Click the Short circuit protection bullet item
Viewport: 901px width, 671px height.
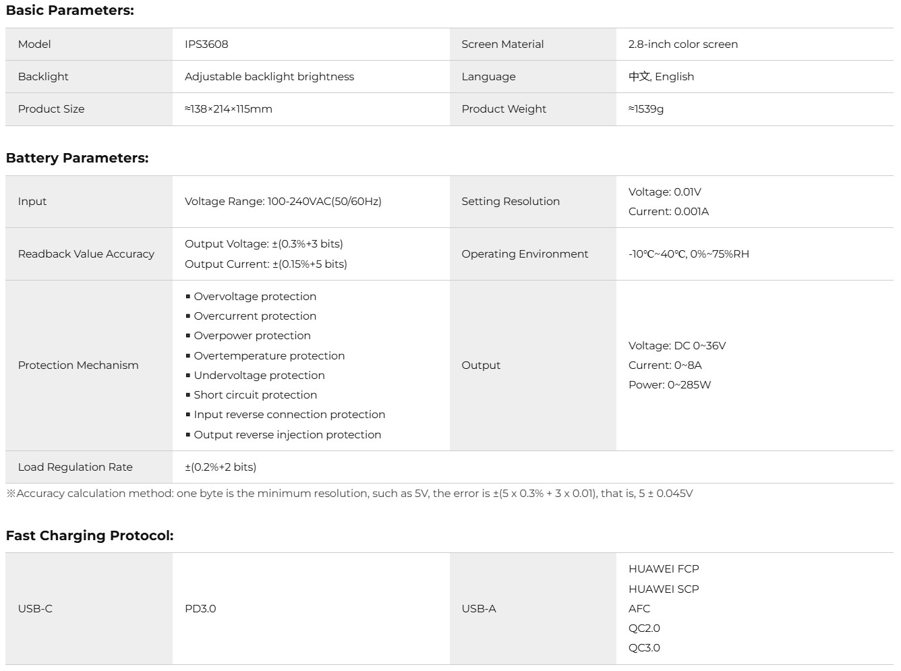[x=255, y=395]
